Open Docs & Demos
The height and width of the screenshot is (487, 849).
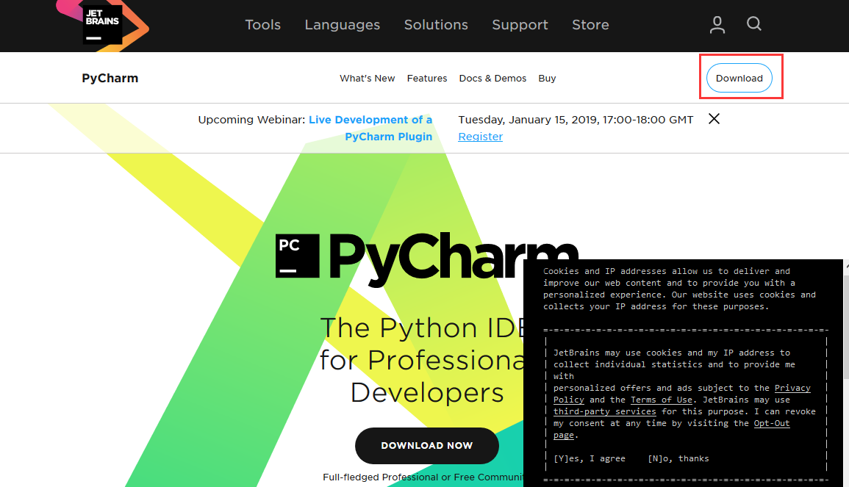click(492, 78)
